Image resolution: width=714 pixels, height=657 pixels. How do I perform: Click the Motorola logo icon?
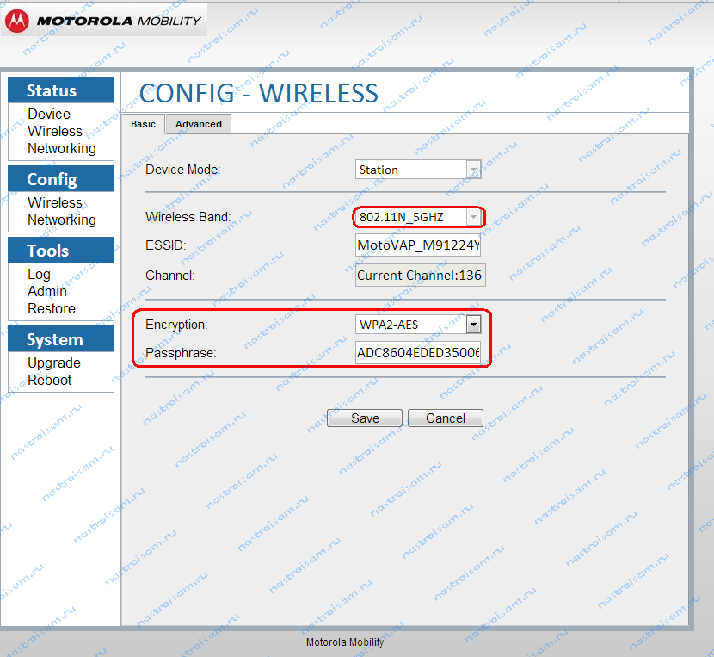tap(20, 21)
